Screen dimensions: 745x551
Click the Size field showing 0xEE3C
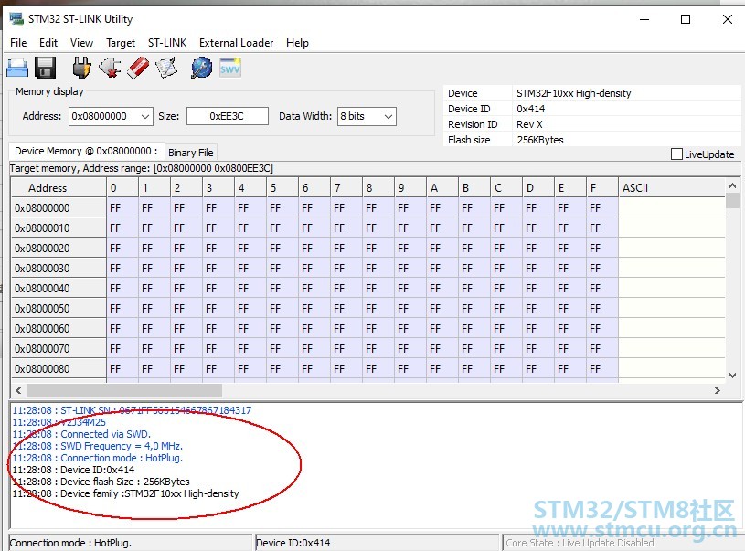coord(227,116)
